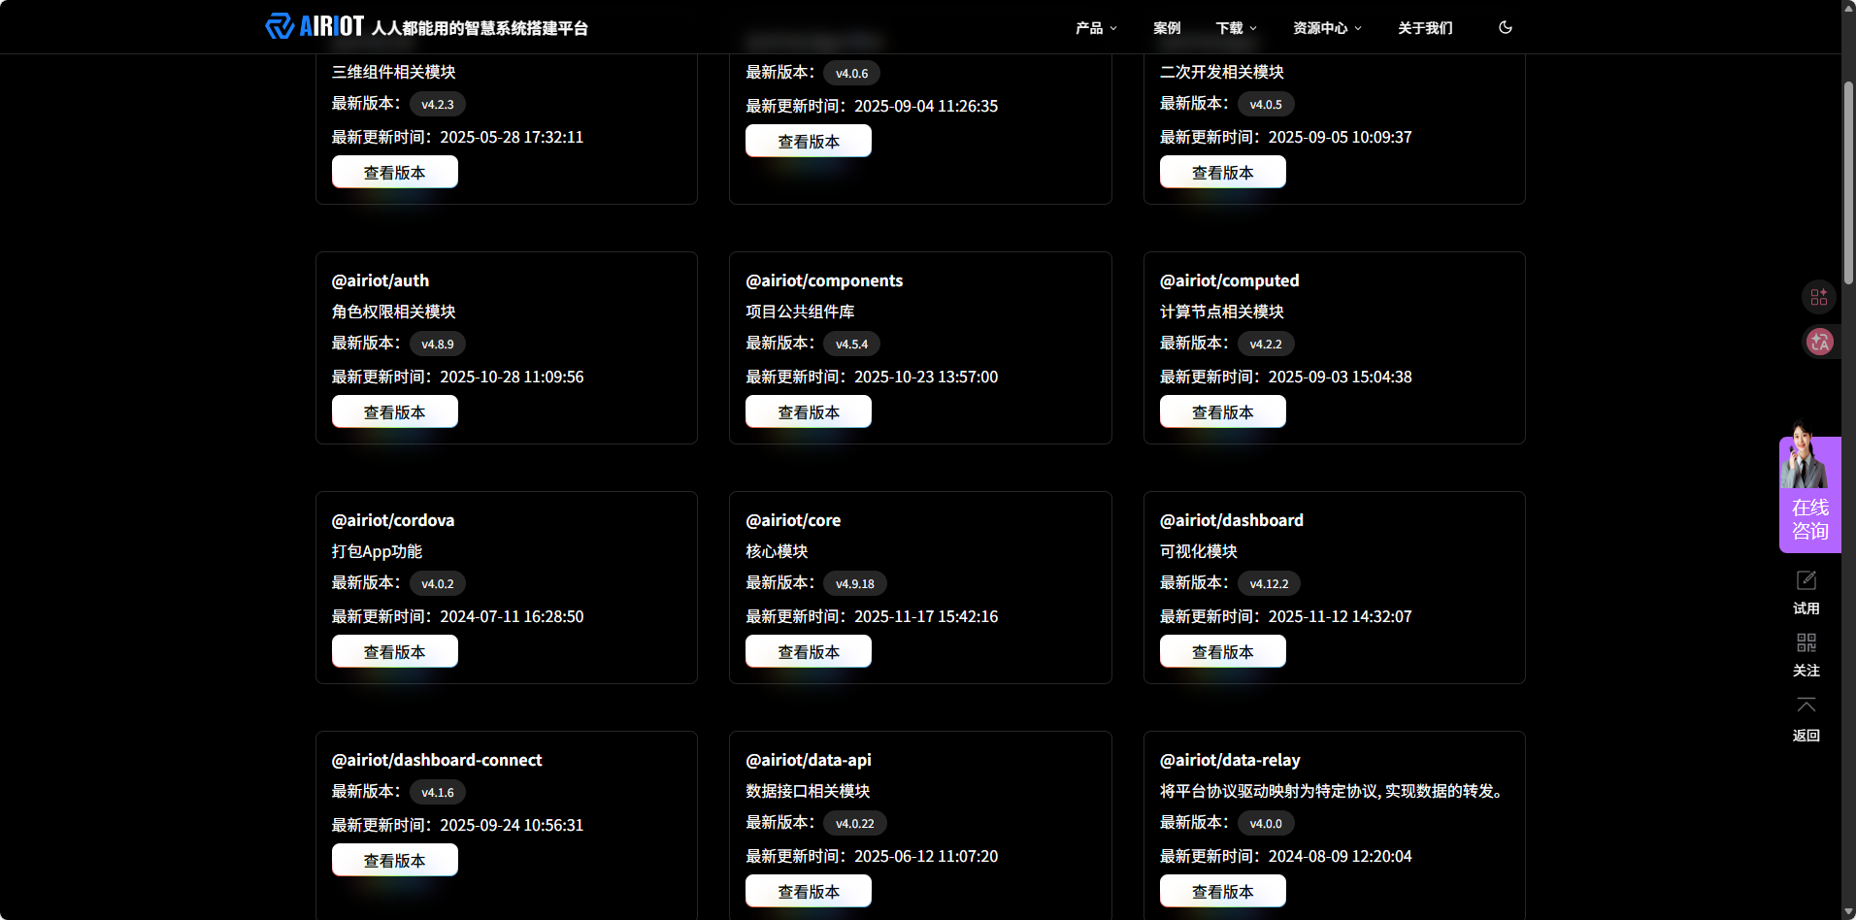
Task: Toggle dark mode moon icon
Action: click(1505, 27)
